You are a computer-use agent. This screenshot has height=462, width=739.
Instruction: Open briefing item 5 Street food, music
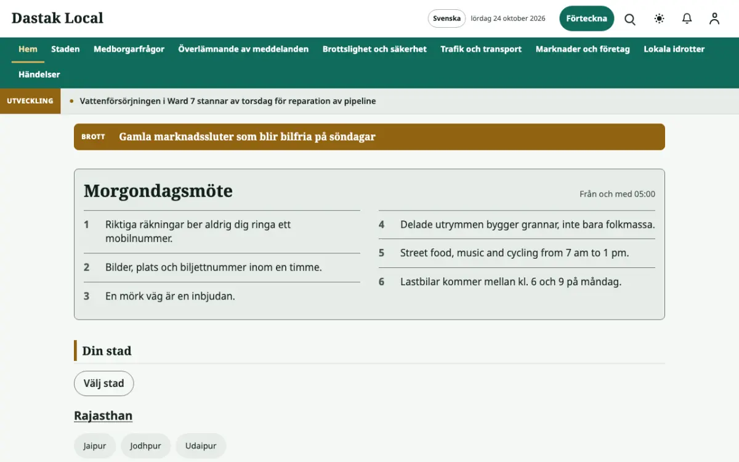tap(517, 253)
